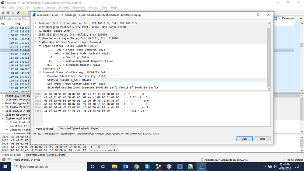Select packet 106 in packet list
Screen dimensions: 304x171
(x=15, y=28)
